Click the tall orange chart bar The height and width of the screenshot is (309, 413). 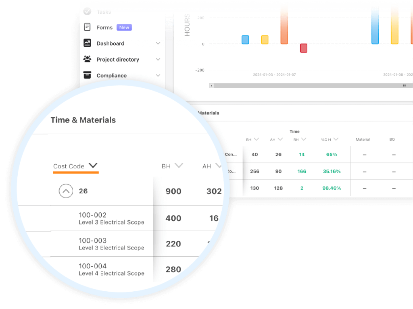click(284, 25)
